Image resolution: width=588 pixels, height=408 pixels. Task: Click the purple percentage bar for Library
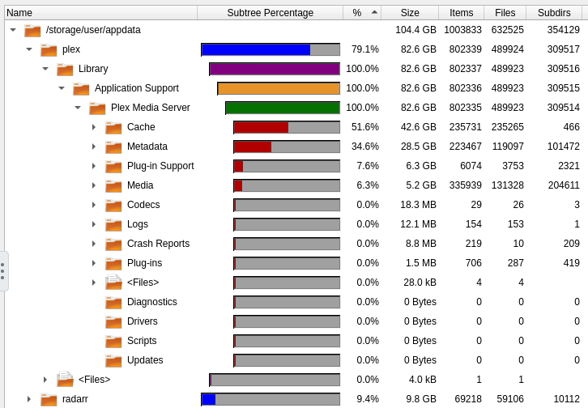point(275,70)
